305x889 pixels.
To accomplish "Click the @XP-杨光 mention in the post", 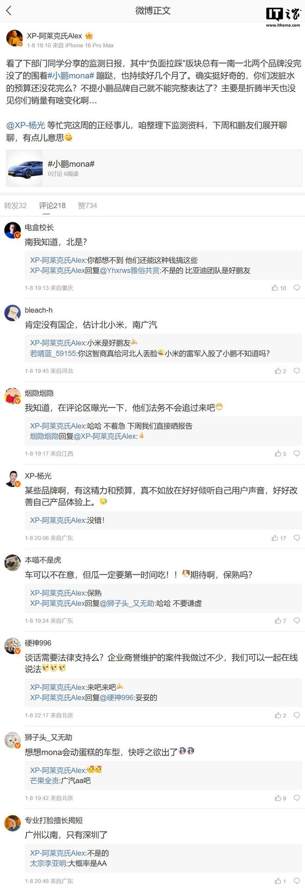I will pos(25,126).
